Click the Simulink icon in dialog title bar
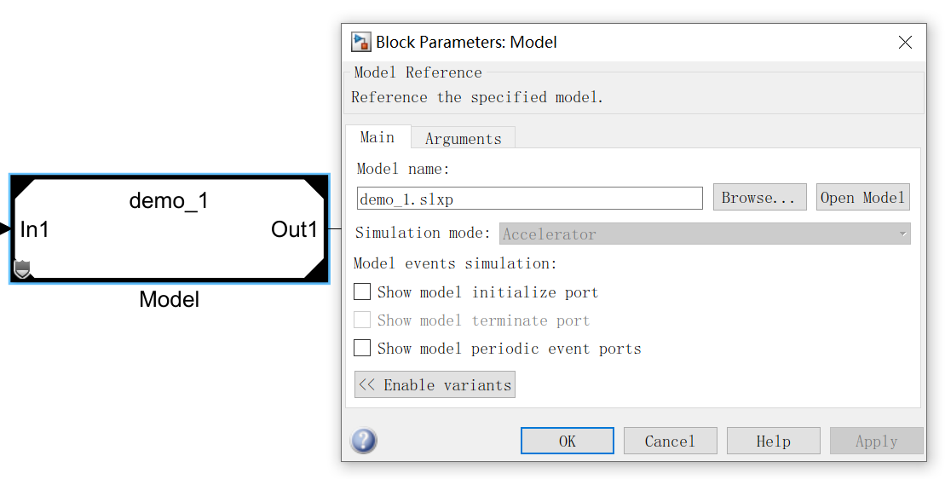This screenshot has width=945, height=479. tap(361, 42)
